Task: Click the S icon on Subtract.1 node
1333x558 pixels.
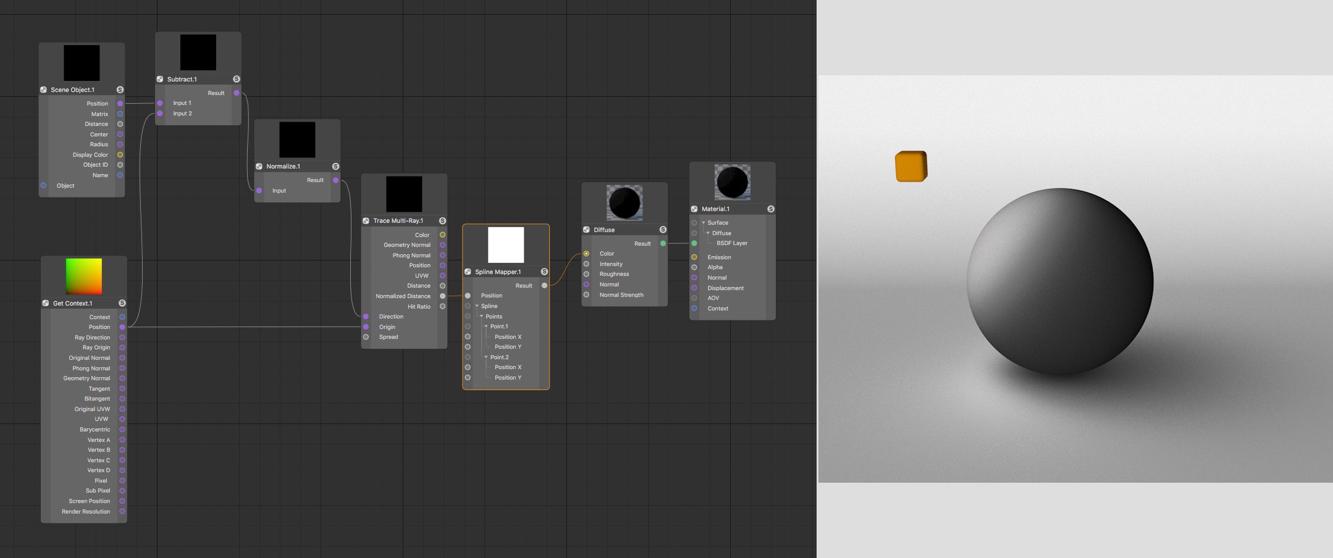Action: pyautogui.click(x=237, y=79)
